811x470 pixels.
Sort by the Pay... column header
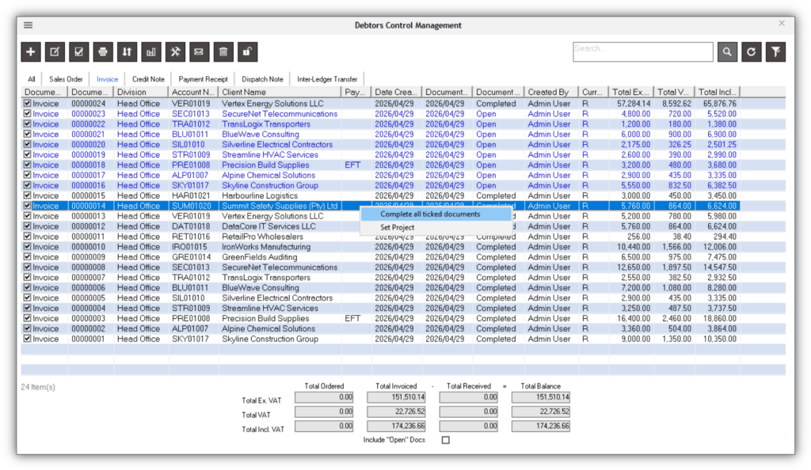click(356, 92)
